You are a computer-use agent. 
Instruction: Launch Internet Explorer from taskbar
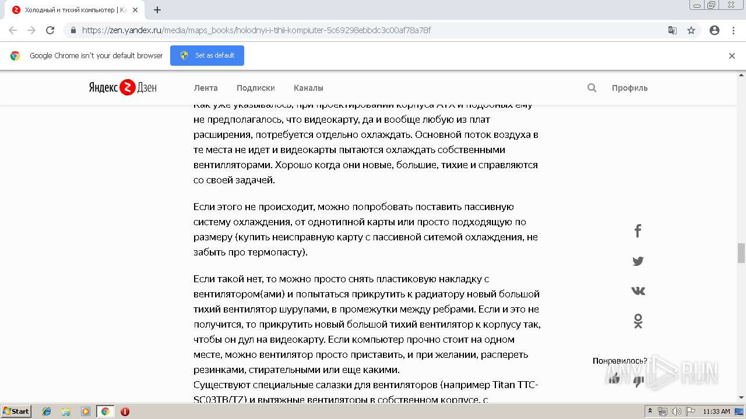tap(47, 411)
